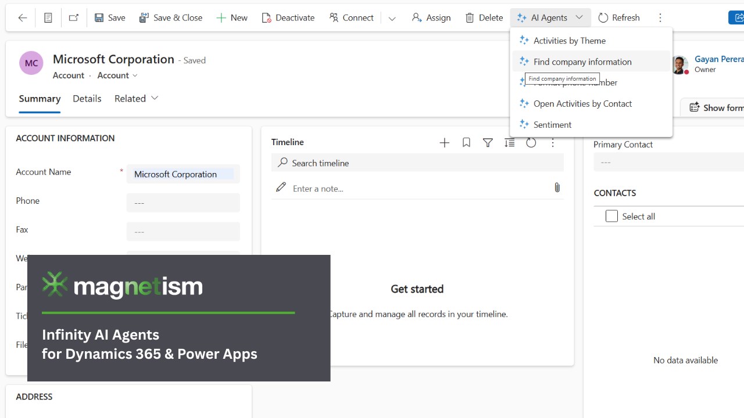Select Find company information agent
Image resolution: width=744 pixels, height=418 pixels.
pyautogui.click(x=591, y=62)
